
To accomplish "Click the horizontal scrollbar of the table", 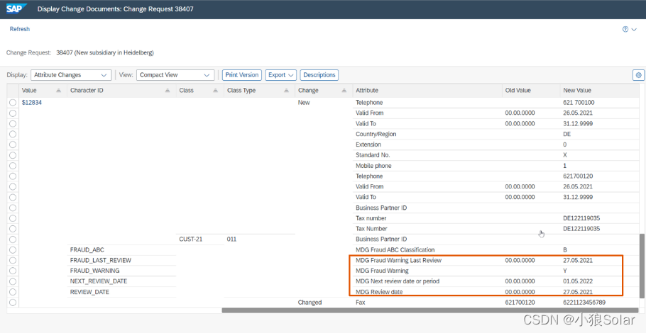I will pos(430,310).
